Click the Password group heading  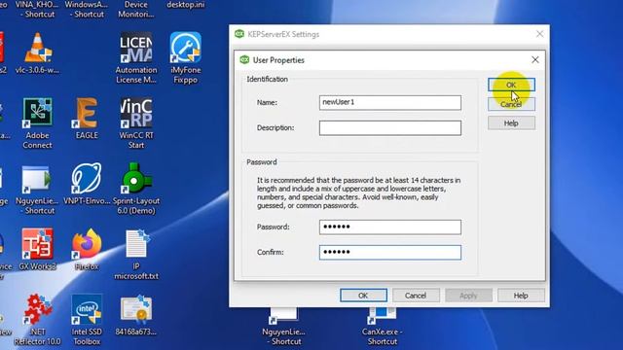pyautogui.click(x=262, y=162)
